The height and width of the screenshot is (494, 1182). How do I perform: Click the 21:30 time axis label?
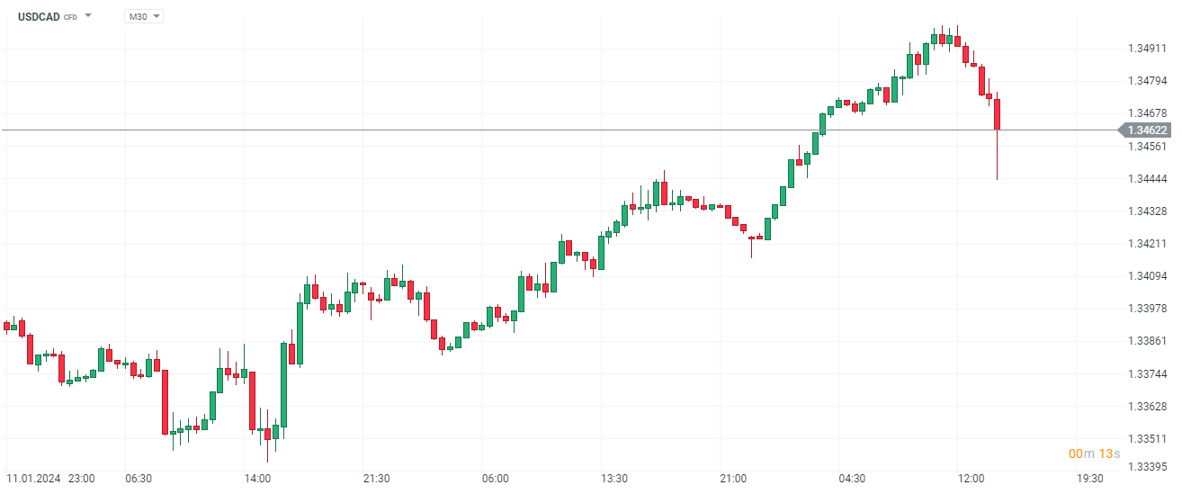pos(376,478)
